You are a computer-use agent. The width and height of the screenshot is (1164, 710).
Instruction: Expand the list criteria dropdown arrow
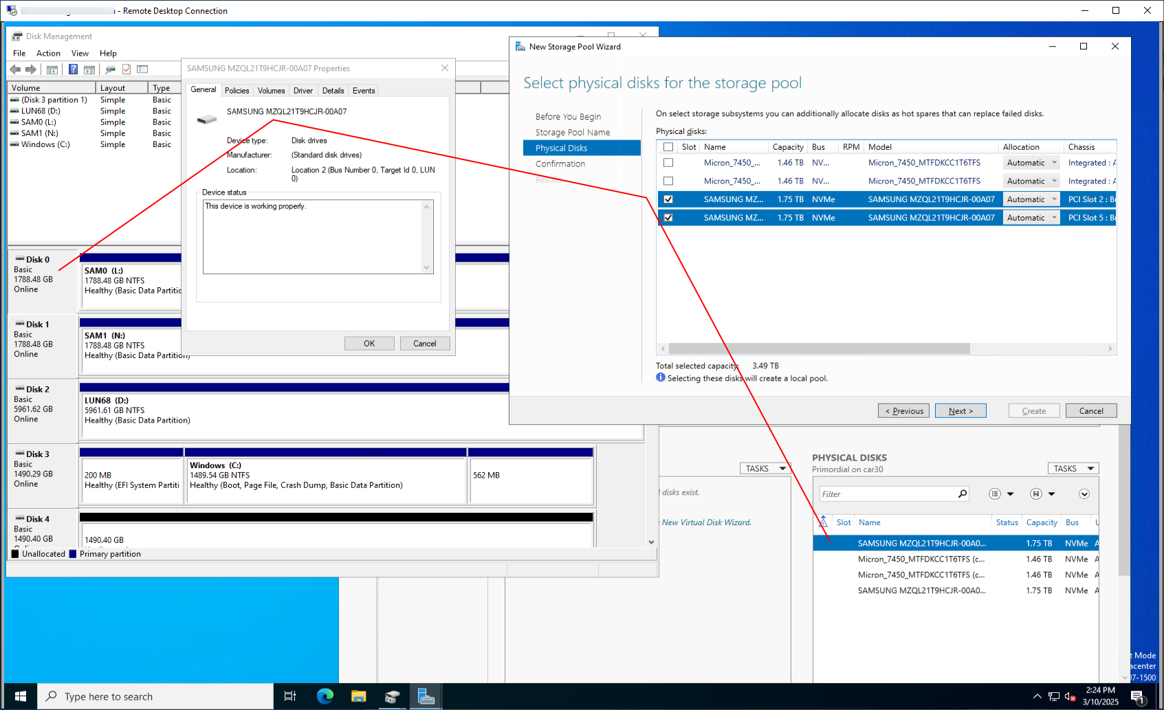click(1010, 493)
